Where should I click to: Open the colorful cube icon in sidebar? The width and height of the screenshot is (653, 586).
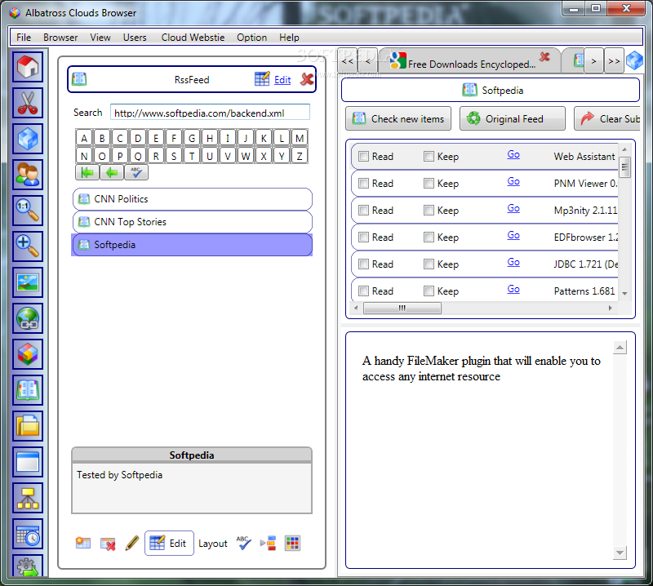[x=28, y=354]
